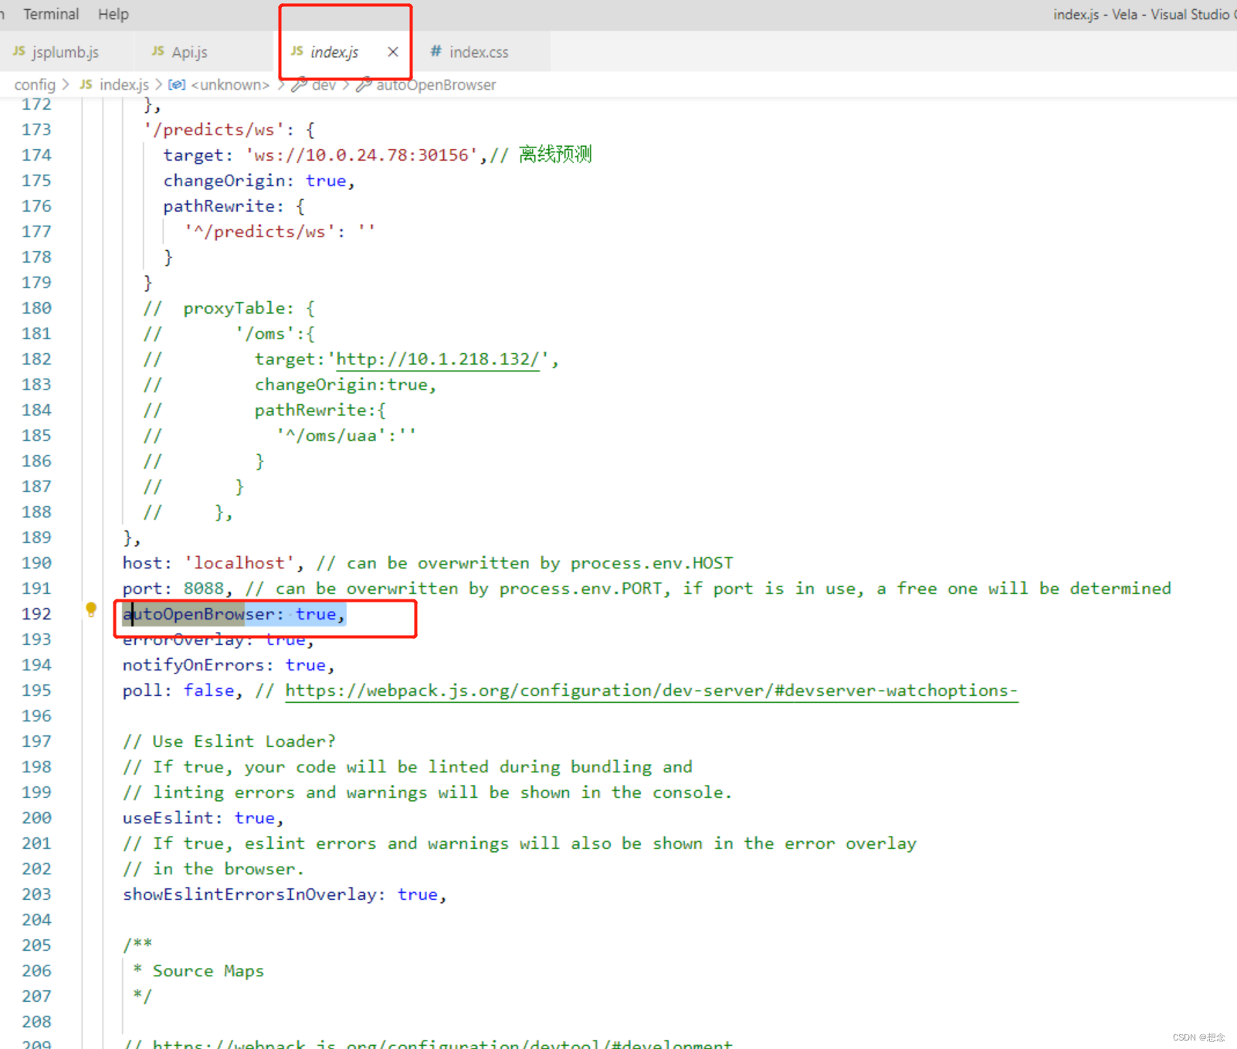Click the commented '/oms' key
Screen dimensions: 1237x1049
click(x=265, y=334)
